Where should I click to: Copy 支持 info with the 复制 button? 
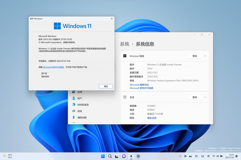[195, 97]
